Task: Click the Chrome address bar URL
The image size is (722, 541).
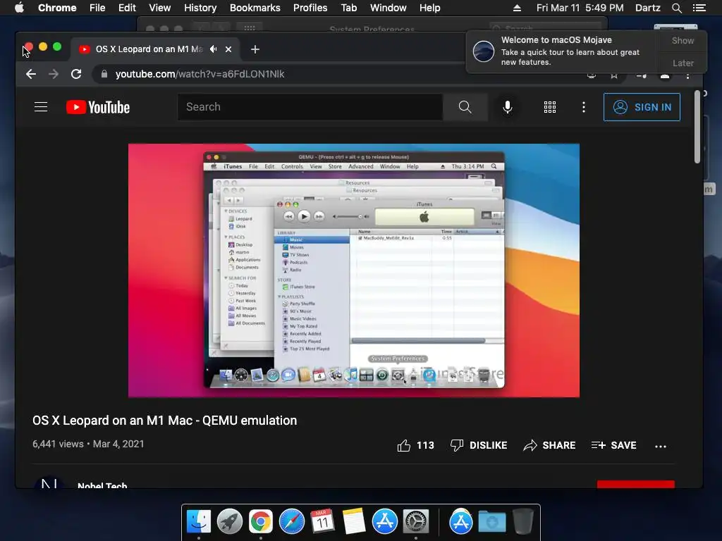Action: tap(200, 74)
